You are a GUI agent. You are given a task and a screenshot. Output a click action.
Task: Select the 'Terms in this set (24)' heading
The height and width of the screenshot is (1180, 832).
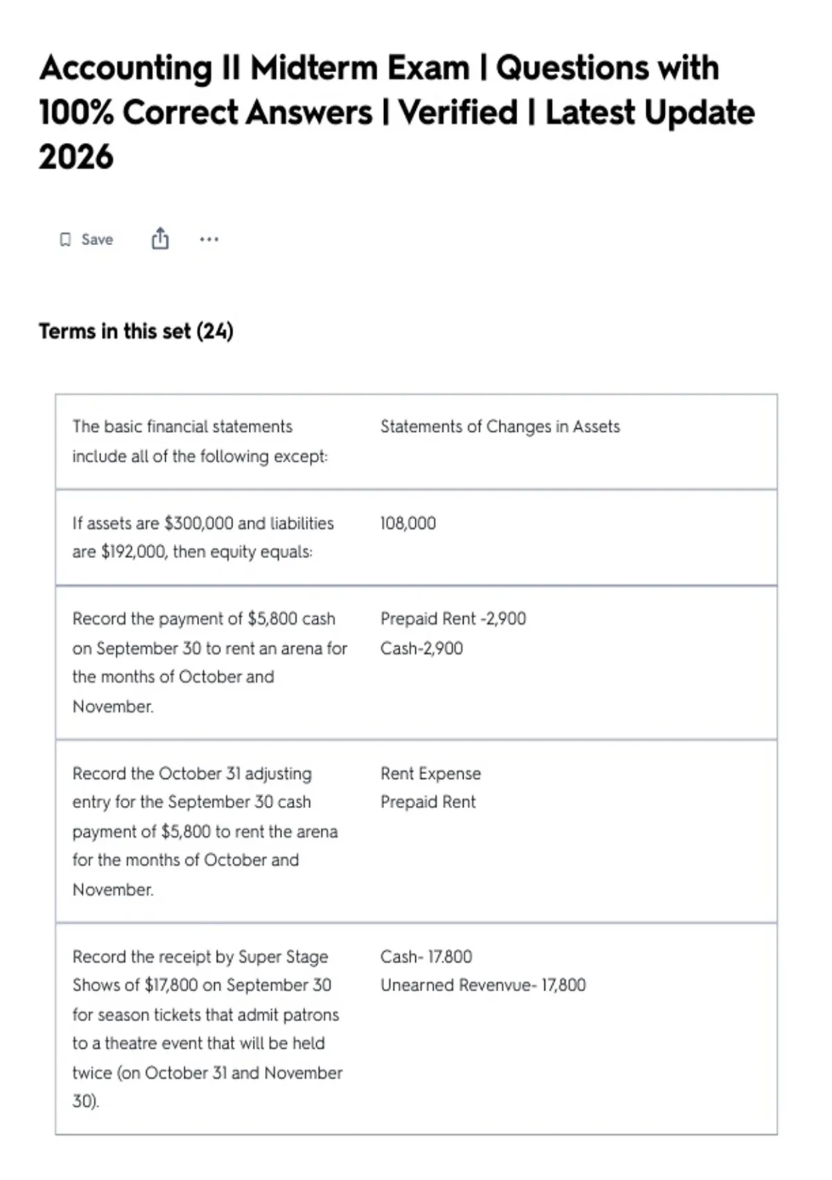coord(136,331)
